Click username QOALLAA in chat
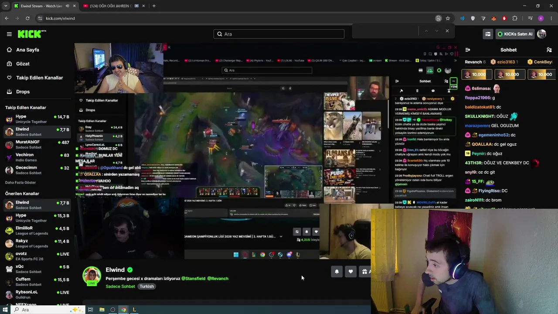 pyautogui.click(x=482, y=144)
